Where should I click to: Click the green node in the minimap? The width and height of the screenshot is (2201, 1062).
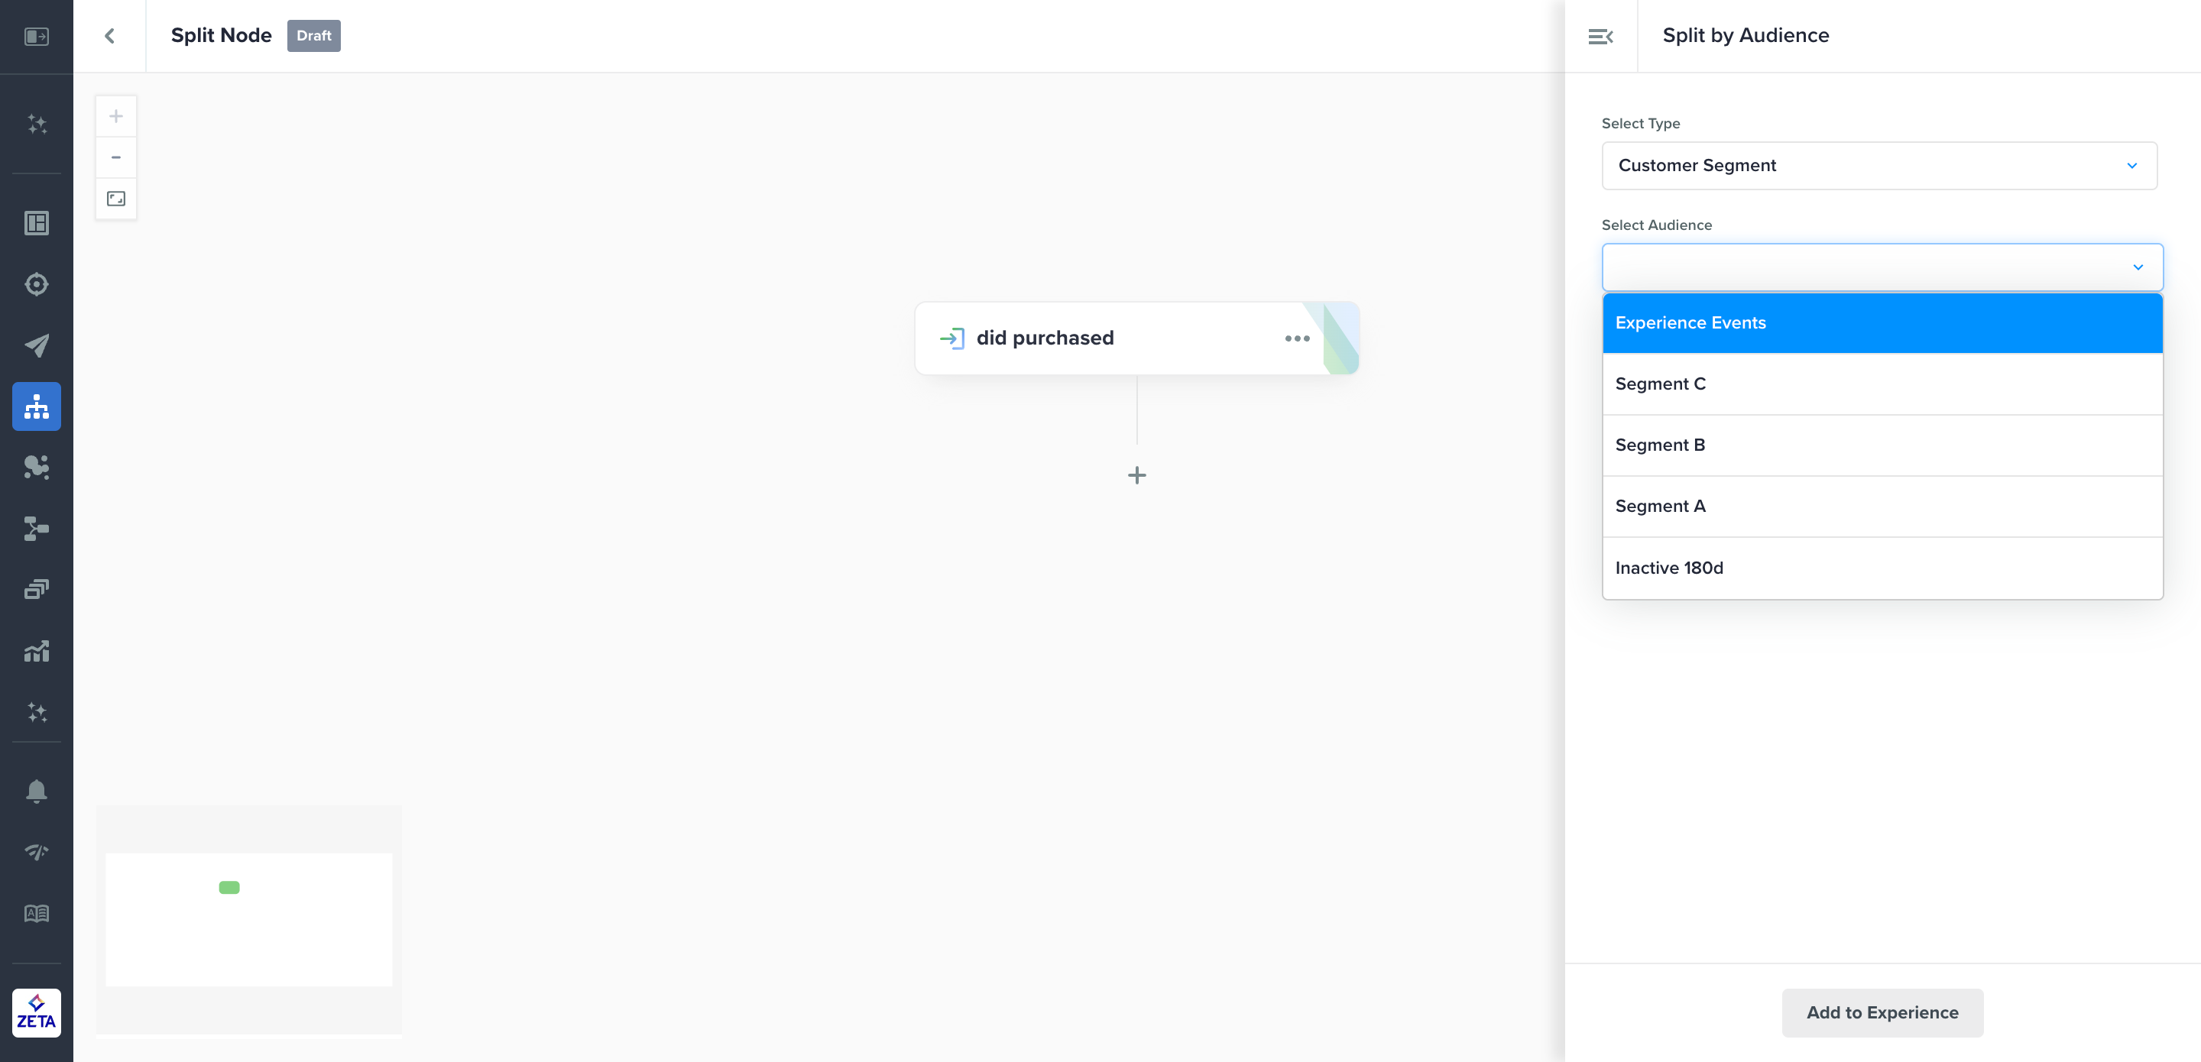pyautogui.click(x=229, y=888)
